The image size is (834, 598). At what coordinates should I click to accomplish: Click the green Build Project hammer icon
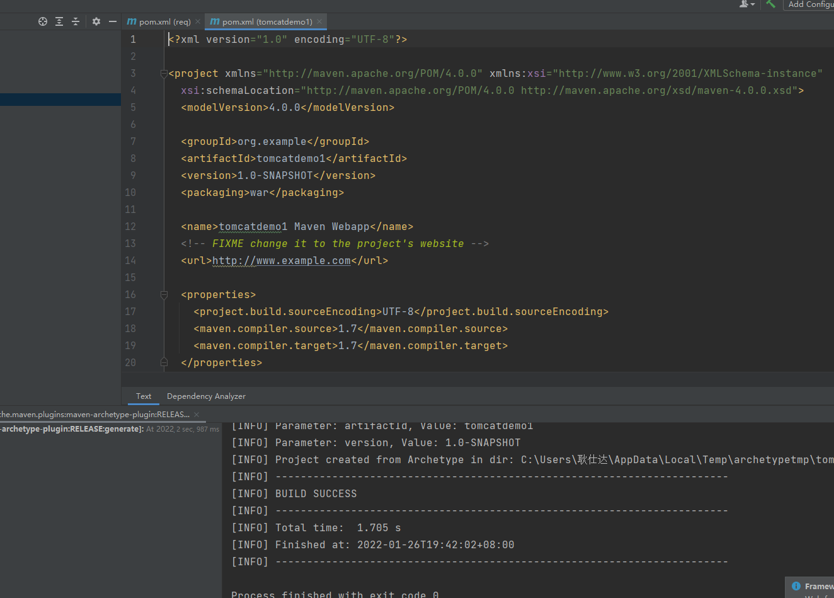[770, 4]
